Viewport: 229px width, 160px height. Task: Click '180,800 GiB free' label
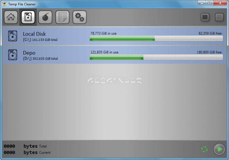(x=209, y=52)
